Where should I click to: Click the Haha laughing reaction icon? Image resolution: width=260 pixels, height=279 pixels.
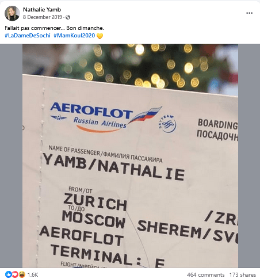click(x=22, y=274)
